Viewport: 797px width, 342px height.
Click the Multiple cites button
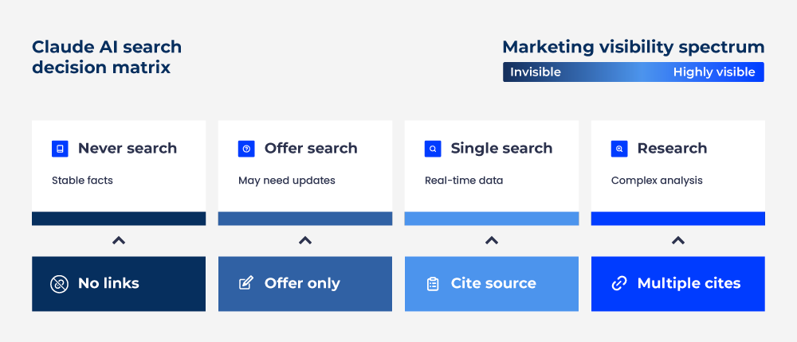click(x=678, y=284)
